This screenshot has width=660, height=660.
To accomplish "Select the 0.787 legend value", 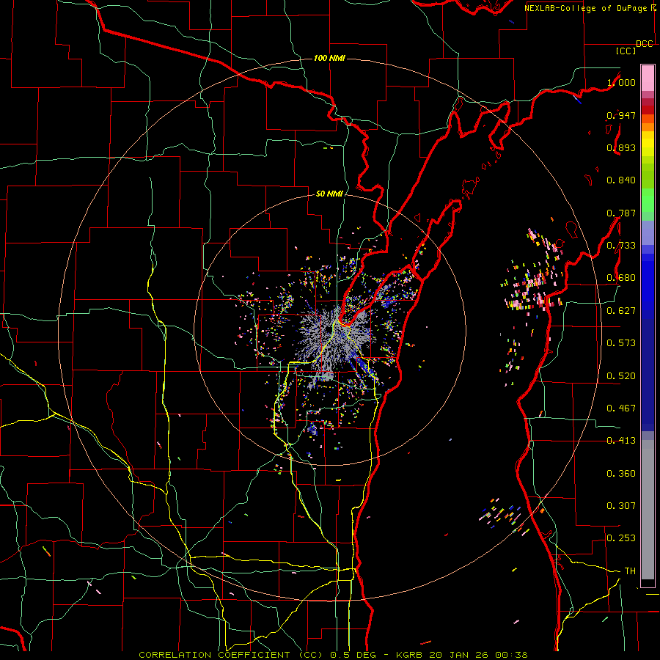I will coord(621,213).
